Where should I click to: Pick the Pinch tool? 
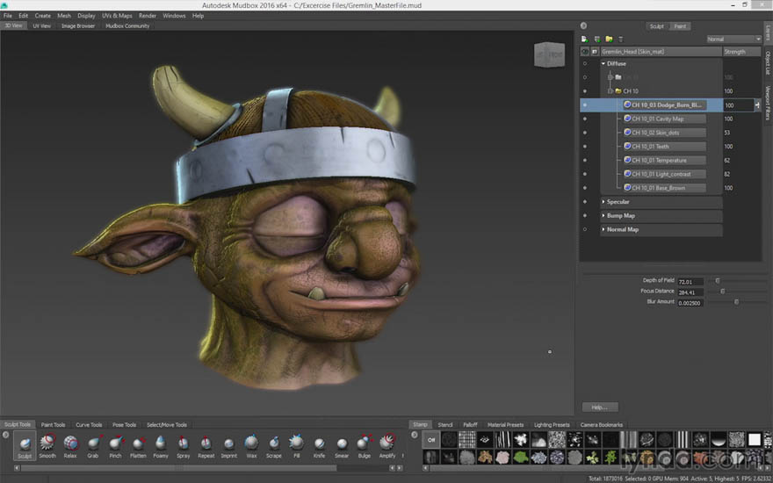point(115,445)
